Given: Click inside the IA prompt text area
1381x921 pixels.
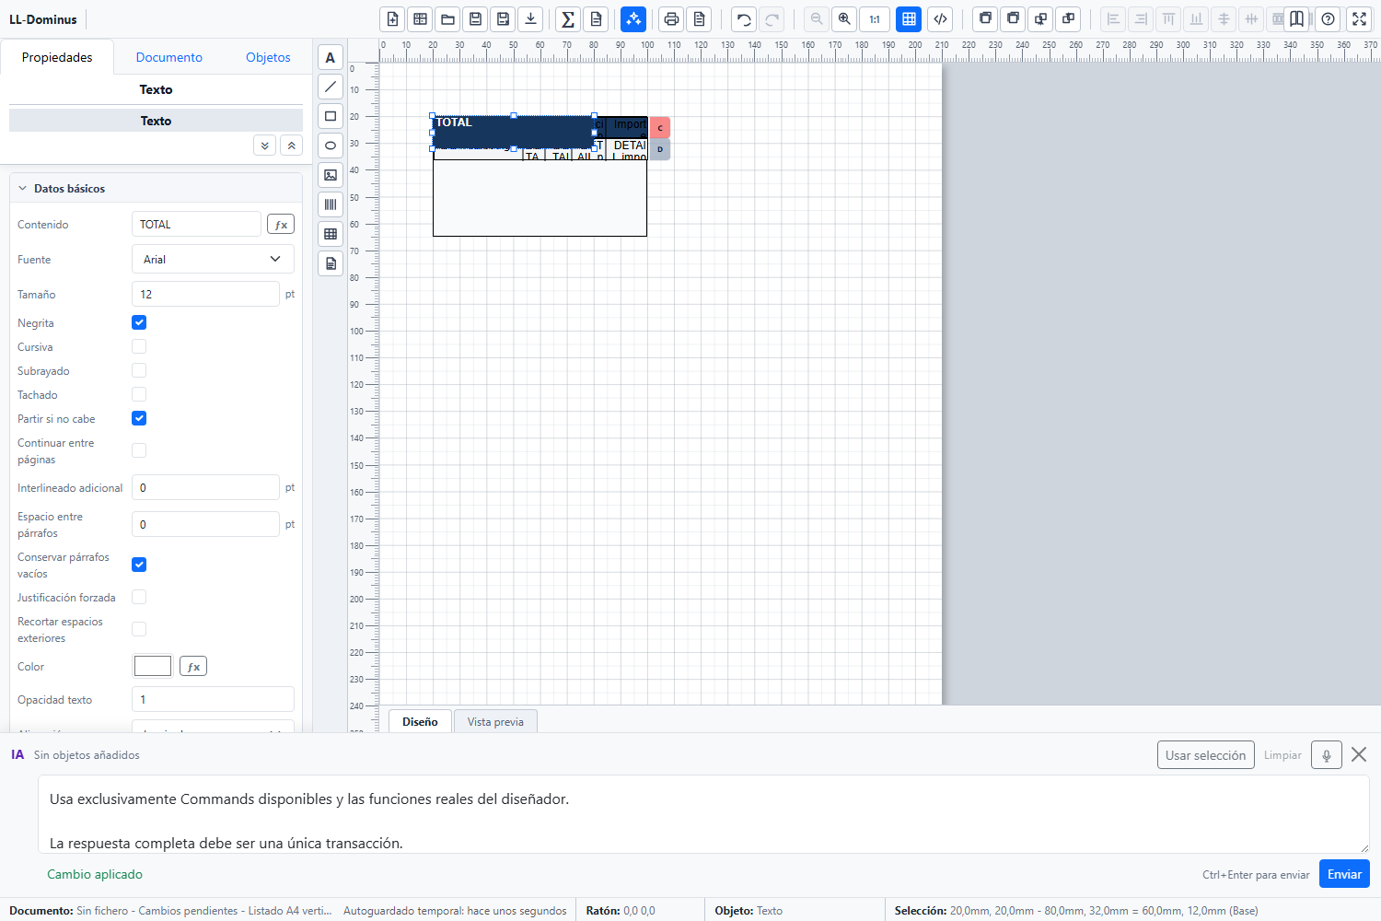Looking at the screenshot, I should (x=703, y=814).
